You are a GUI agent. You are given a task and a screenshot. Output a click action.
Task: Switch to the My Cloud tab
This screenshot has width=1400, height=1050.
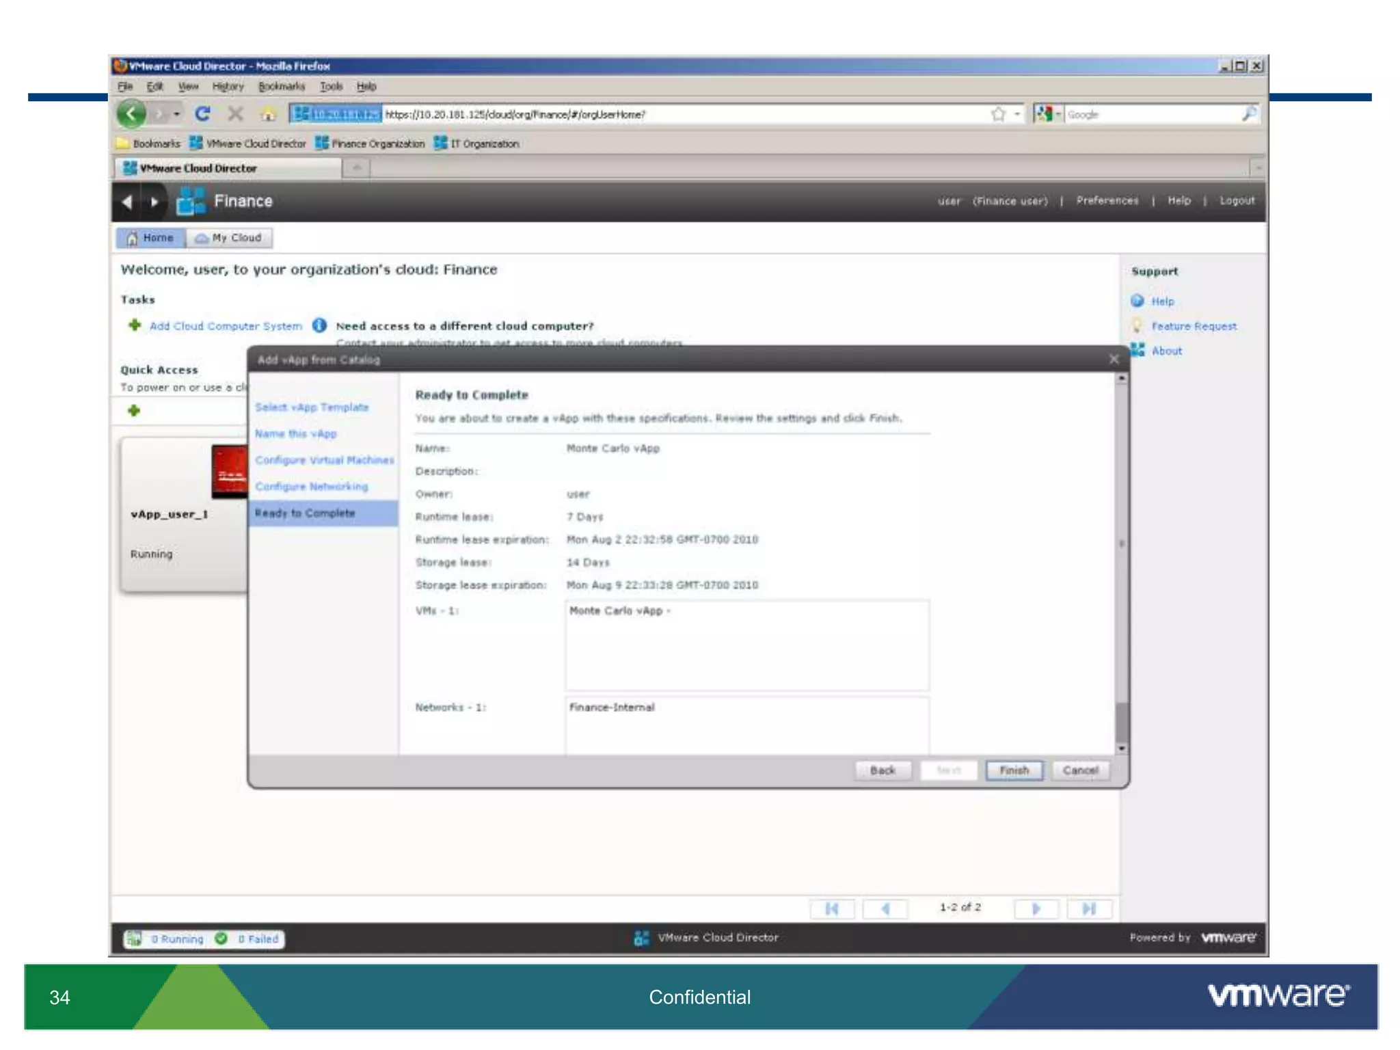point(229,237)
